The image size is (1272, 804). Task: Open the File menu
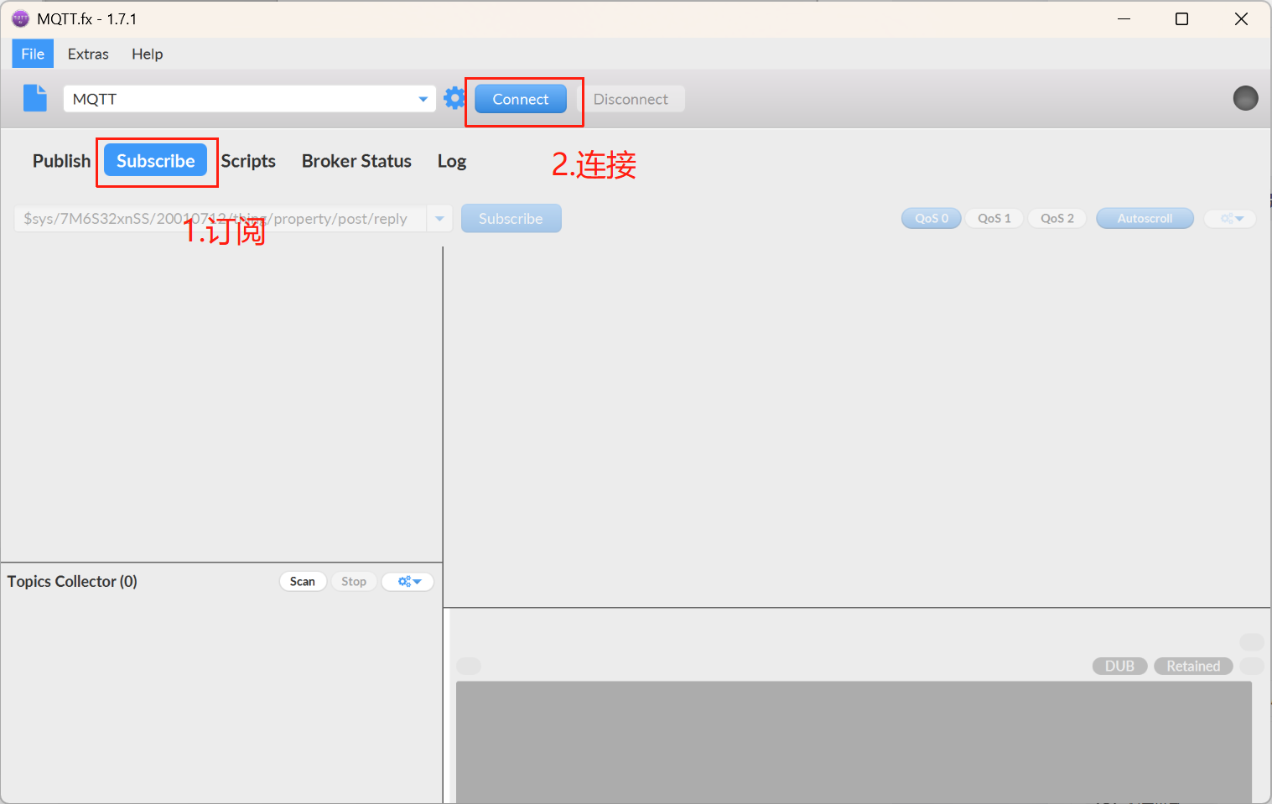pos(33,54)
